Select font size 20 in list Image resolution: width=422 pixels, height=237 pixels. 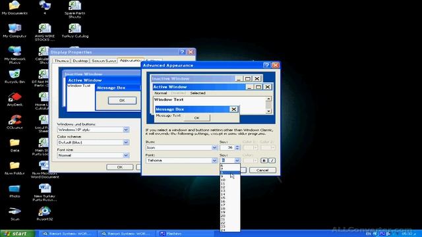[x=230, y=216]
